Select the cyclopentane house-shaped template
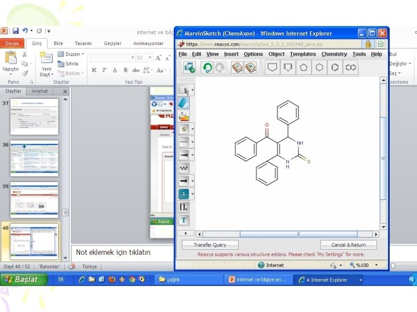The height and width of the screenshot is (312, 417). click(272, 68)
